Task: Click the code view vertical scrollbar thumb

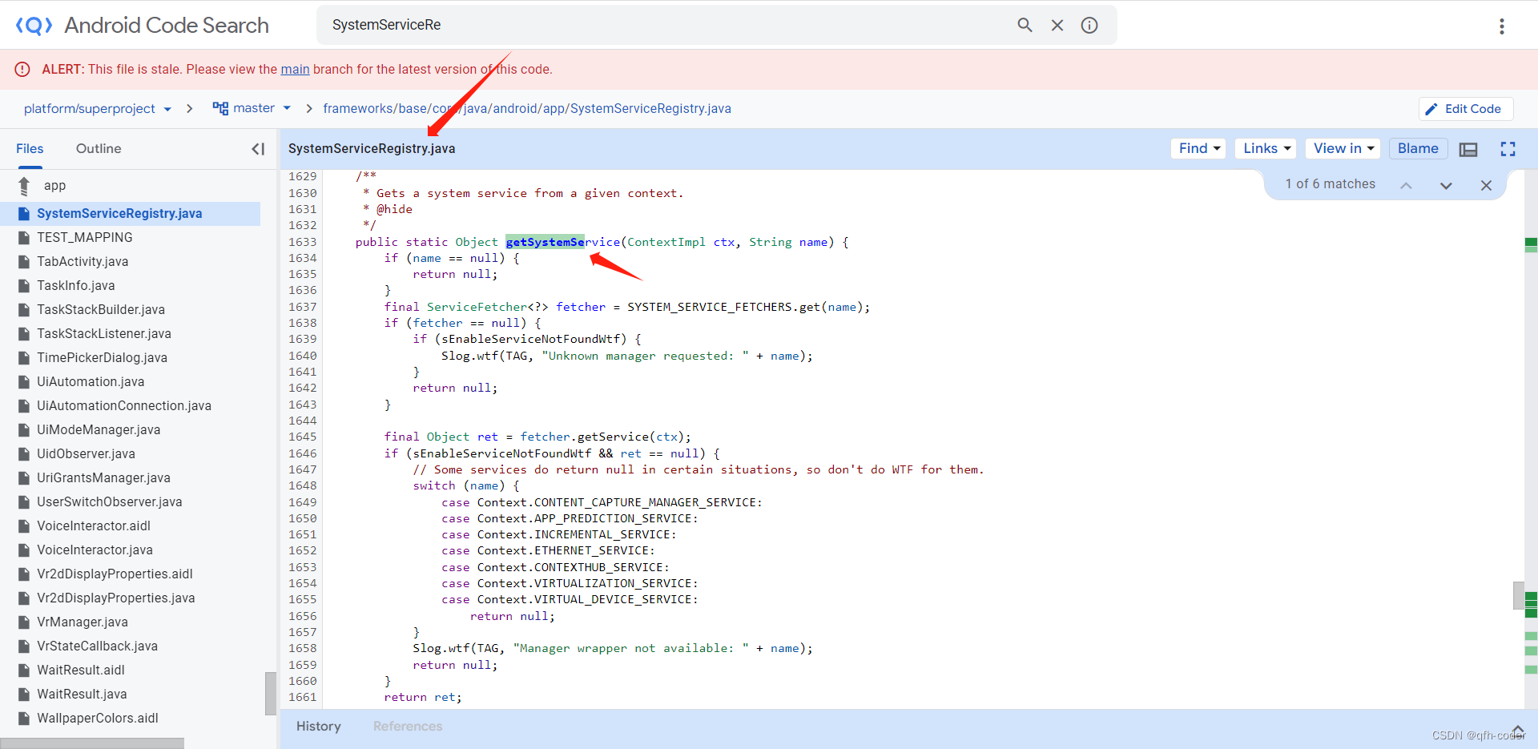Action: (1518, 595)
